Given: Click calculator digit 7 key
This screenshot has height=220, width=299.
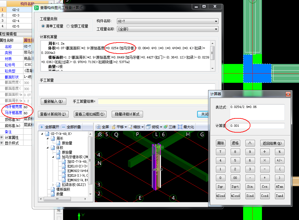Looking at the screenshot, I should [x=221, y=152].
